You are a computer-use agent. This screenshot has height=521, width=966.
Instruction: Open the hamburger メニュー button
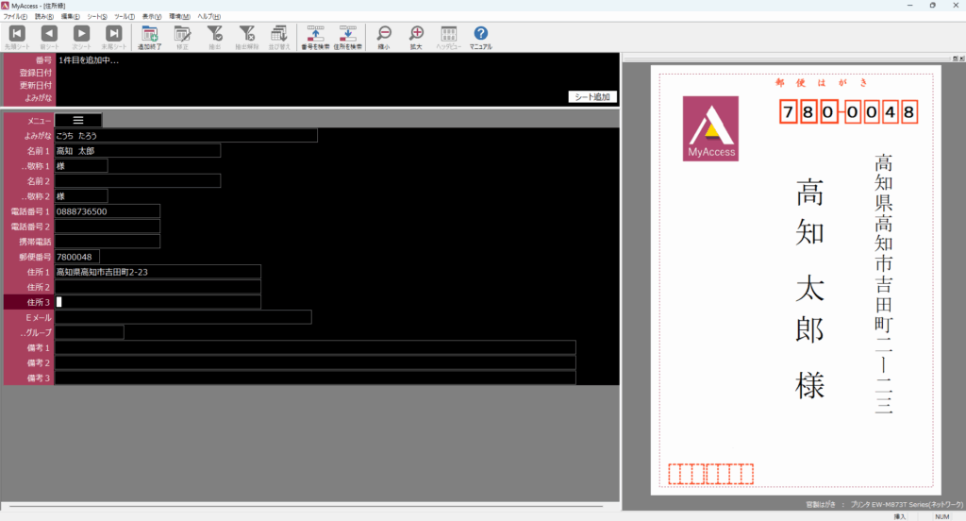click(78, 120)
